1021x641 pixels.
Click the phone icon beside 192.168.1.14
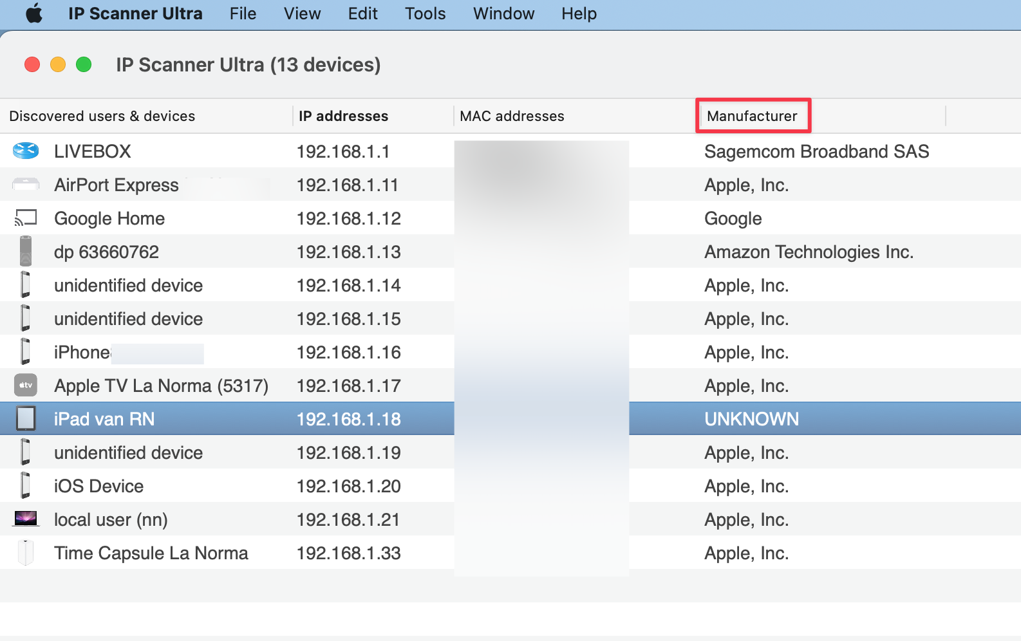click(26, 285)
